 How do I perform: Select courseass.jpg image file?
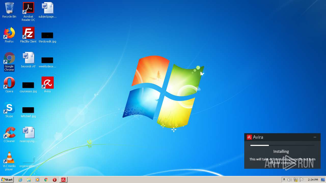pyautogui.click(x=28, y=87)
